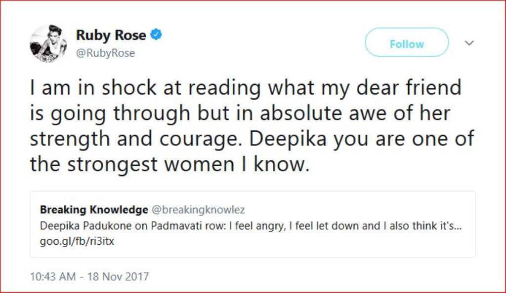This screenshot has height=293, width=506.
Task: Open Ruby Rose's profile picture
Action: point(48,43)
